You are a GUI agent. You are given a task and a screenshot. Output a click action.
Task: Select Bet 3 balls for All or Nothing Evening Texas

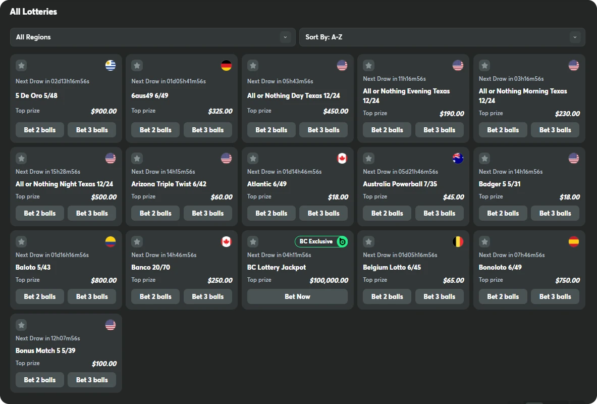point(439,130)
